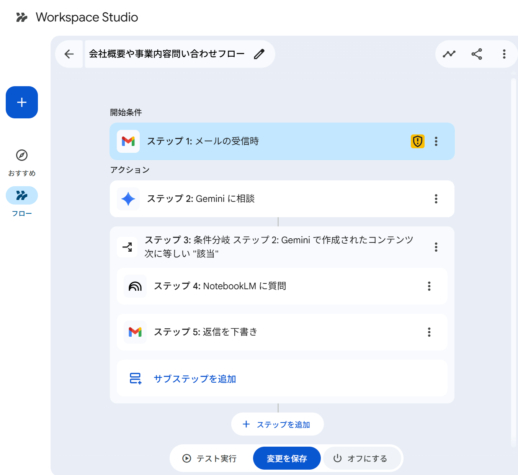The width and height of the screenshot is (518, 475).
Task: Click the おすすめ label in sidebar
Action: pyautogui.click(x=22, y=173)
